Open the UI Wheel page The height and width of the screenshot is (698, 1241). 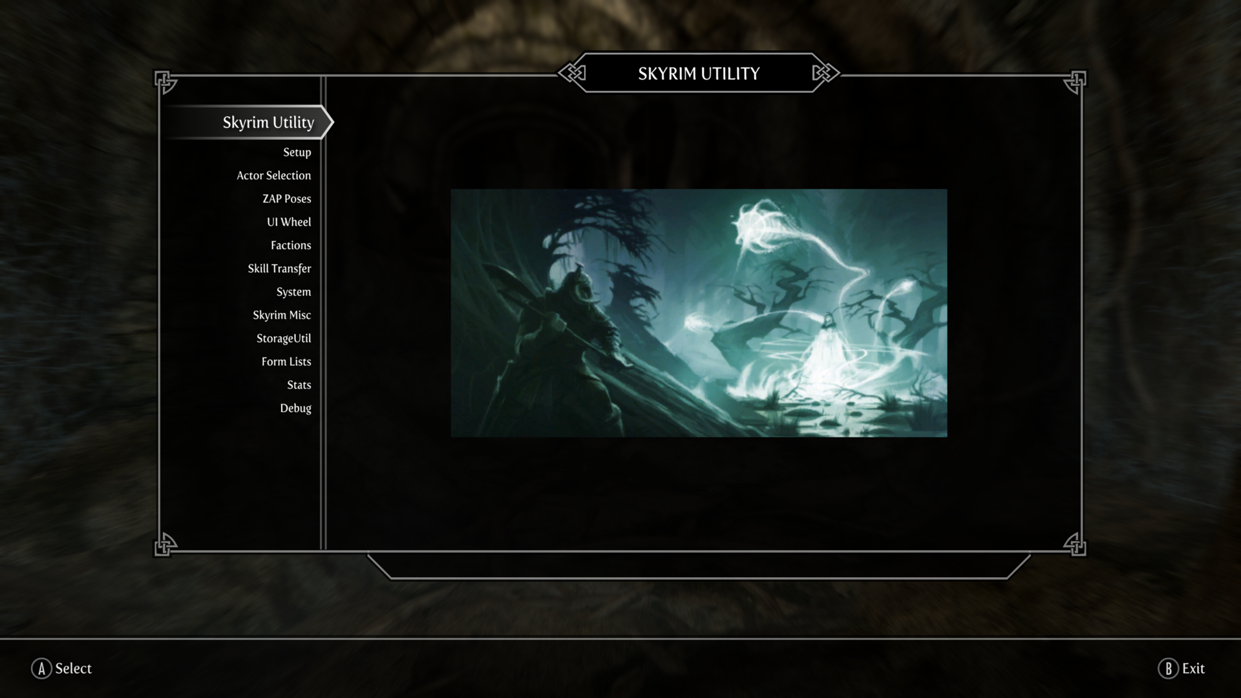pos(289,222)
